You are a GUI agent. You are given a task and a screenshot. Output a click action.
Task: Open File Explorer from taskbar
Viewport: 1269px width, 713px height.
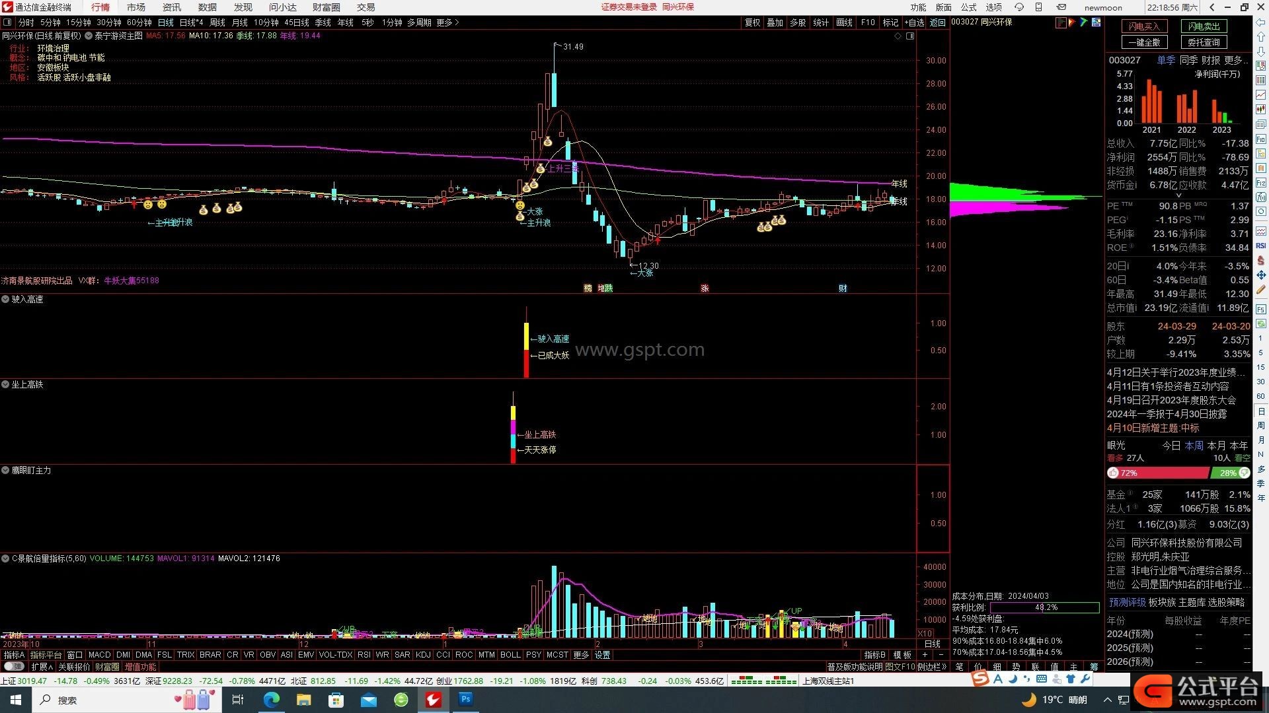pyautogui.click(x=303, y=700)
